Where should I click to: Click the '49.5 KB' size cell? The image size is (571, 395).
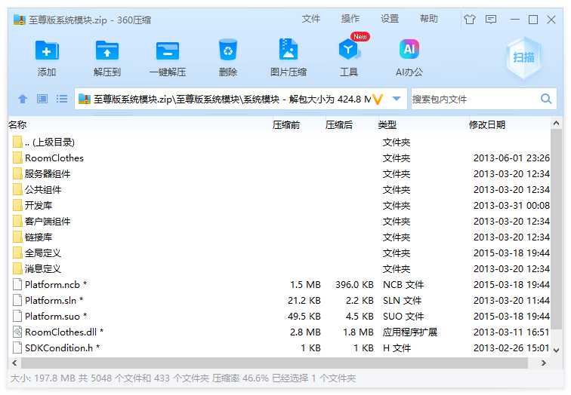click(x=304, y=316)
